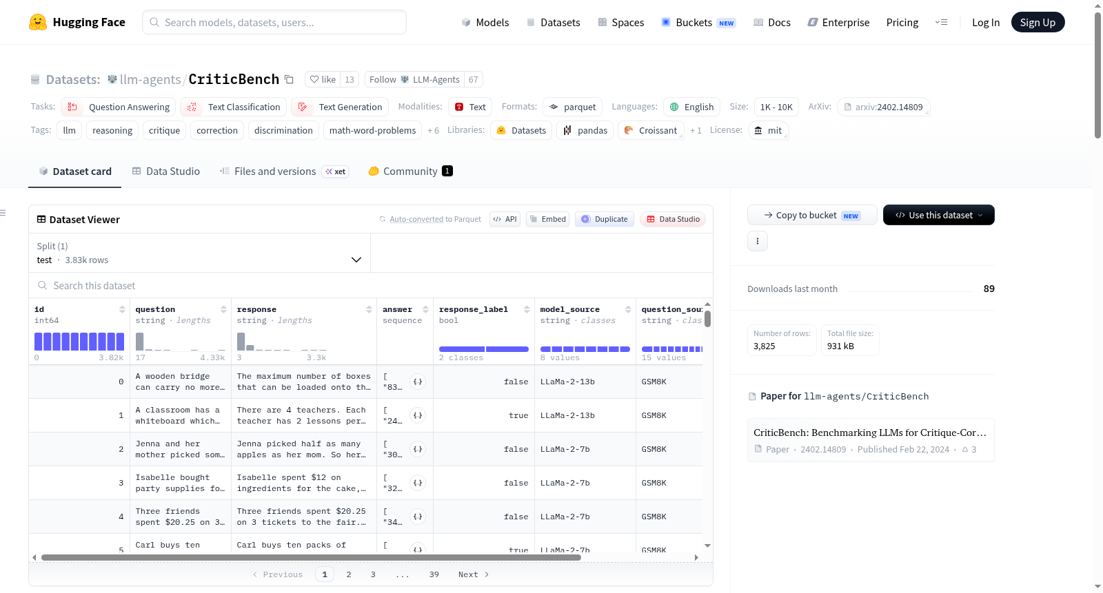This screenshot has height=593, width=1103.
Task: Click the llm-agents organization avatar icon
Action: point(112,79)
